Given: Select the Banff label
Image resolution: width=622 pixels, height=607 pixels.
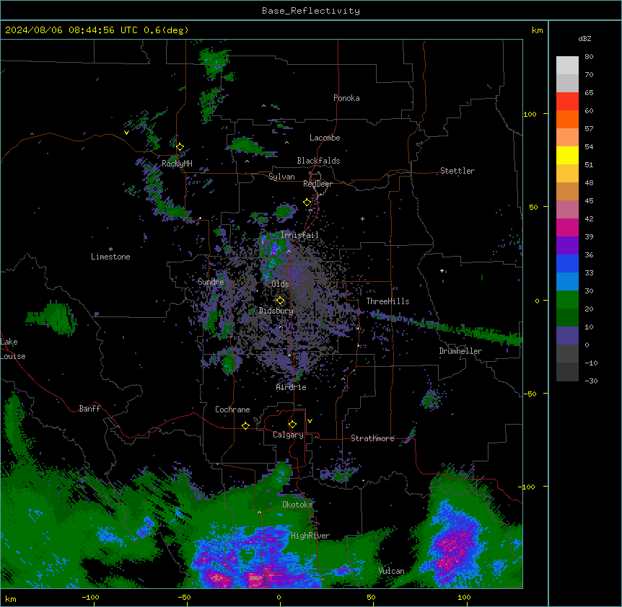Looking at the screenshot, I should 89,409.
